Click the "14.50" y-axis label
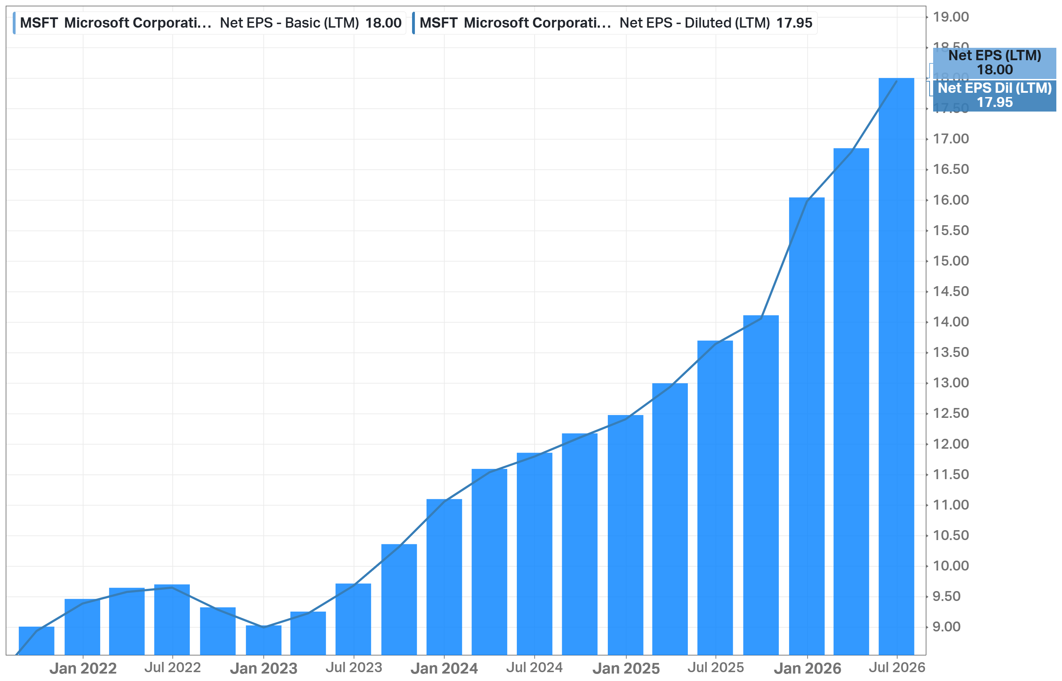Screen dimensions: 1062x681 click(950, 291)
